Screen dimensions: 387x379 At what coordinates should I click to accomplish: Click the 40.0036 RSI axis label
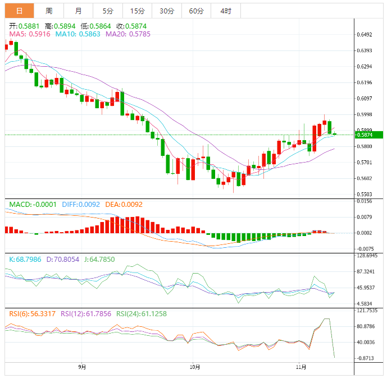[366, 343]
